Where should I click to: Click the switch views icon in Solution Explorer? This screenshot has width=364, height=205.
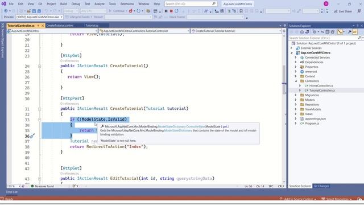(307, 32)
